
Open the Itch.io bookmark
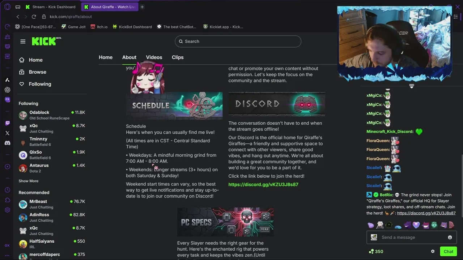point(99,27)
